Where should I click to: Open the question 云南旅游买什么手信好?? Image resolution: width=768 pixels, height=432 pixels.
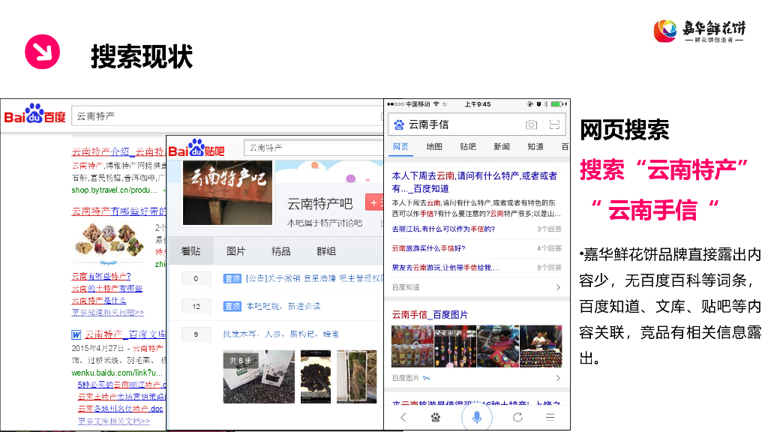[x=428, y=248]
